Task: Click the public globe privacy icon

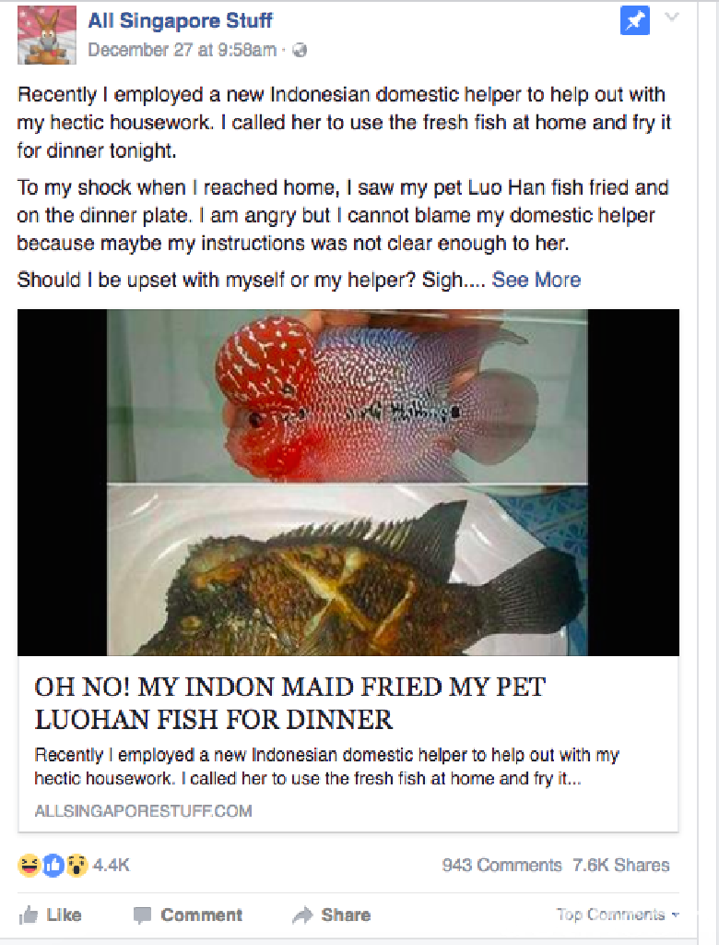Action: click(300, 51)
